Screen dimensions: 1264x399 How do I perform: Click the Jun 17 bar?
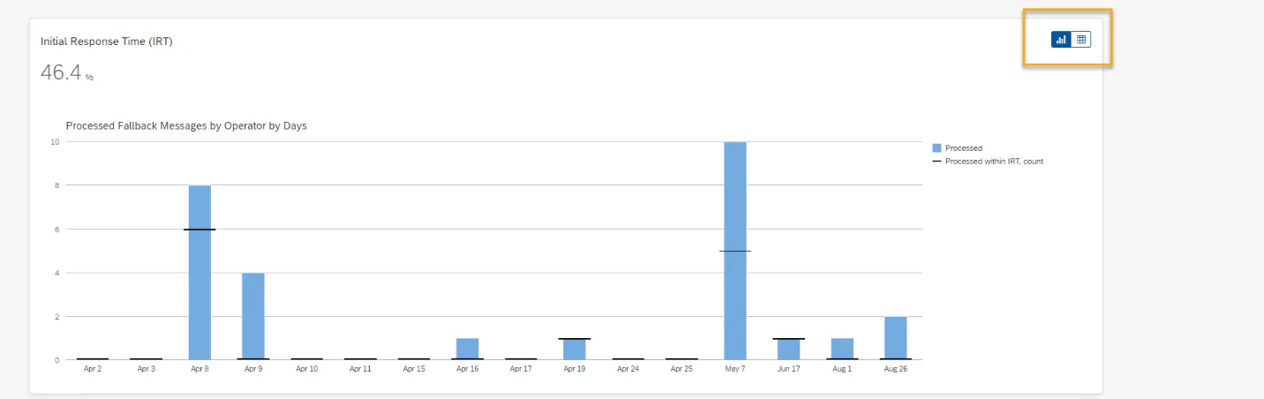(x=789, y=349)
